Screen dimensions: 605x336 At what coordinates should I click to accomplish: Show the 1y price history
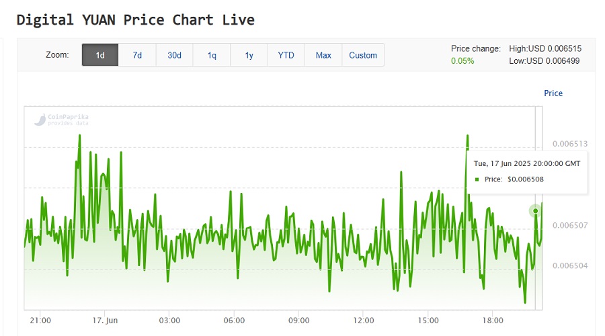pos(249,55)
